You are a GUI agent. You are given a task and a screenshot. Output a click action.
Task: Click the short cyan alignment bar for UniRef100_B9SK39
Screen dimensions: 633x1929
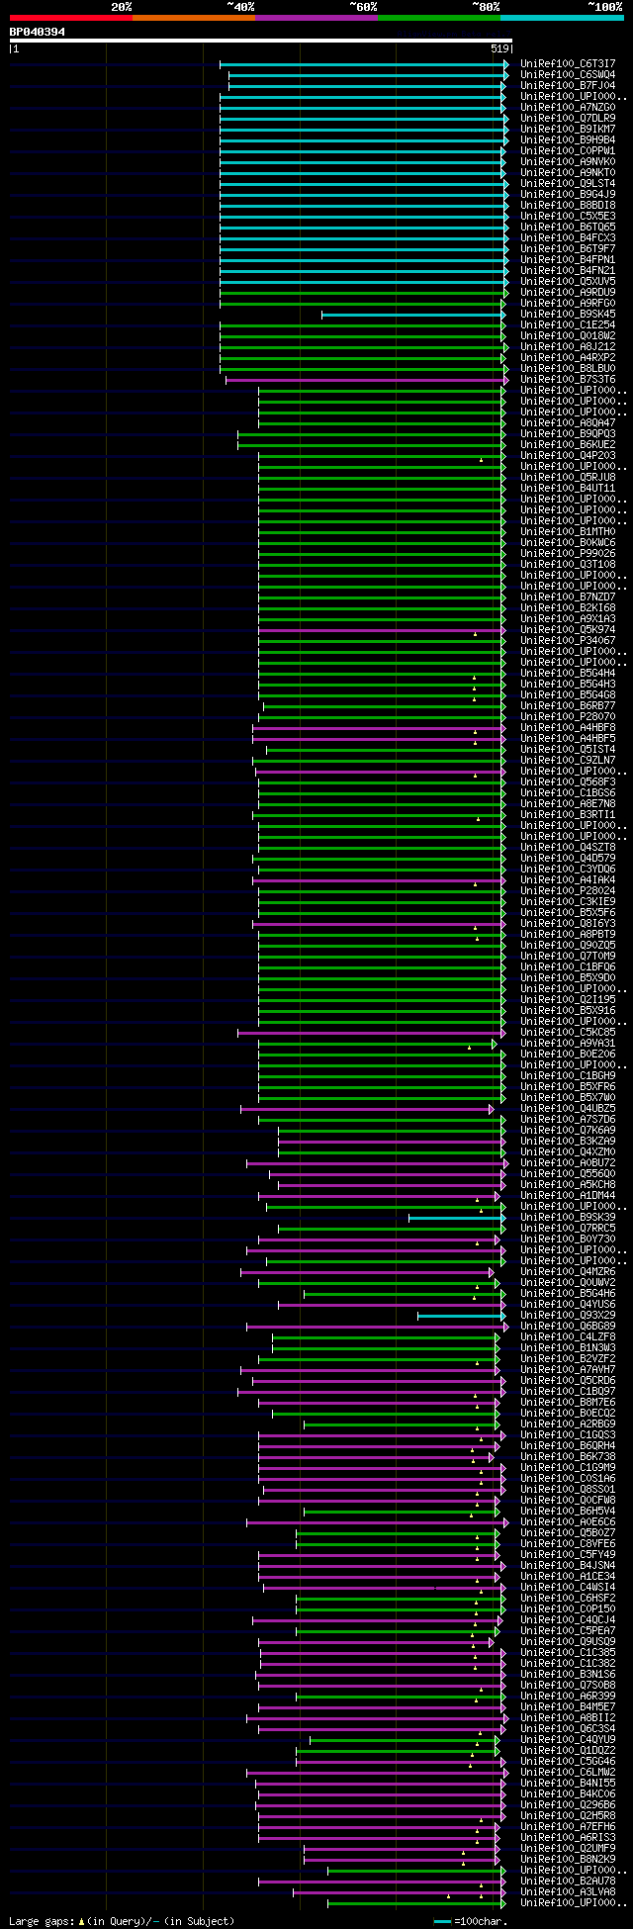coord(457,1217)
